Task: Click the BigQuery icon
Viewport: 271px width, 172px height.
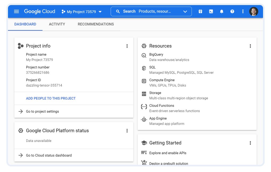Action: point(144,55)
